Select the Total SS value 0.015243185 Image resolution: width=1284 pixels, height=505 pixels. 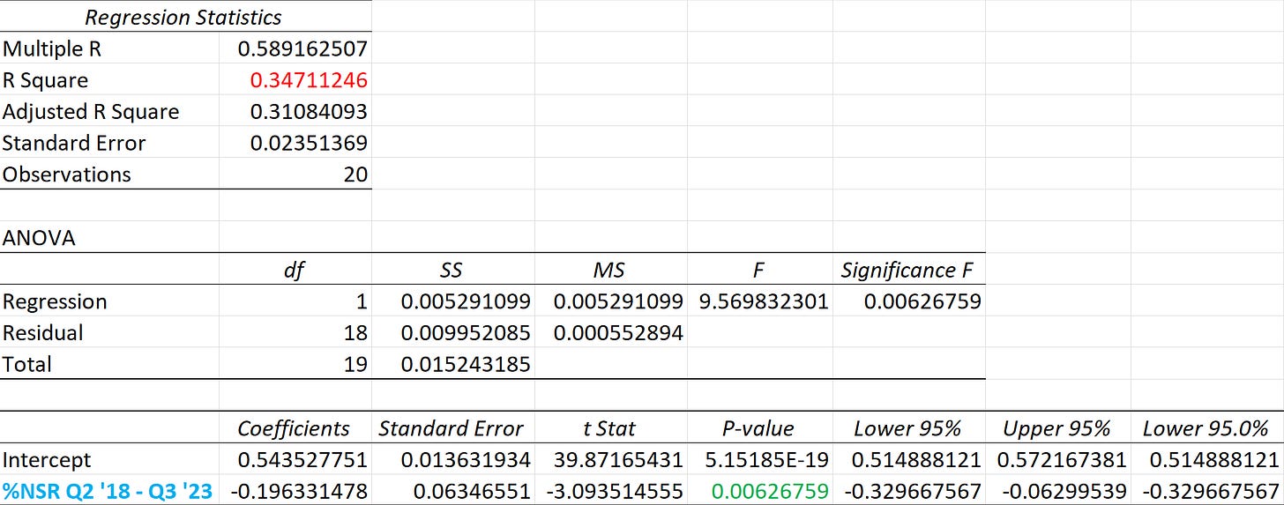(x=466, y=365)
